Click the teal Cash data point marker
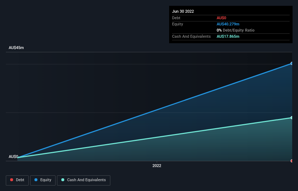This screenshot has height=191, width=298. click(292, 118)
